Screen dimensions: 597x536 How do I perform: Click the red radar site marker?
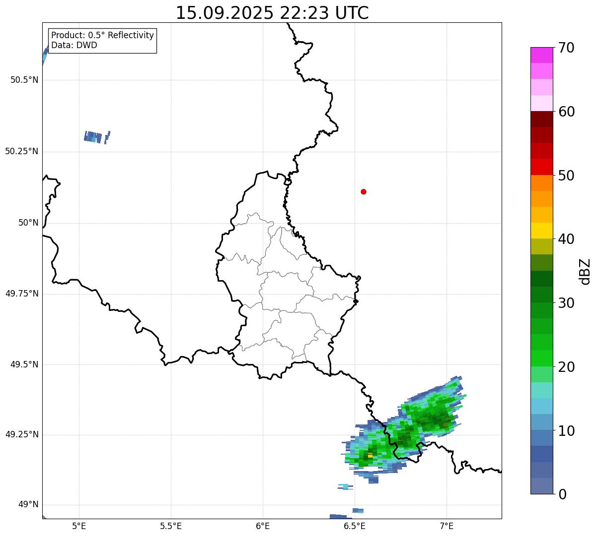pos(364,191)
